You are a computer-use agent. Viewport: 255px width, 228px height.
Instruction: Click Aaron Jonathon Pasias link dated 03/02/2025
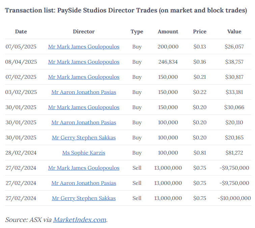click(84, 92)
